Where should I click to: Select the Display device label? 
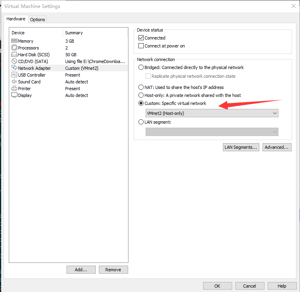pos(25,95)
